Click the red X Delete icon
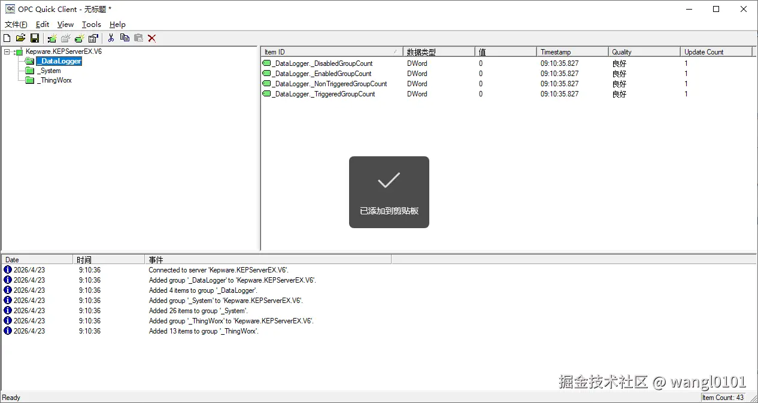 (x=152, y=38)
